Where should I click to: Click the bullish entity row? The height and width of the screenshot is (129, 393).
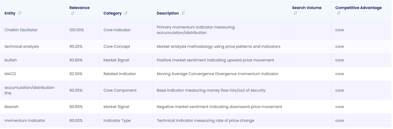pos(11,60)
